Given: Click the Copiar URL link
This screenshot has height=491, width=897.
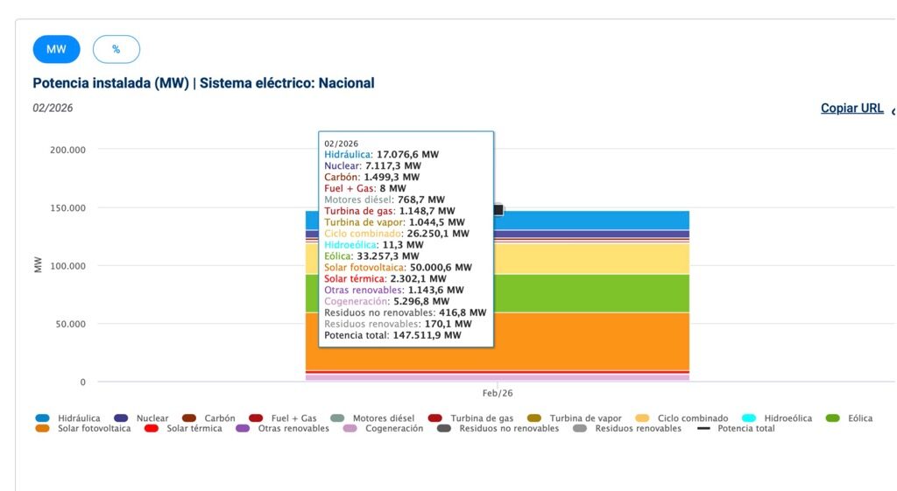Looking at the screenshot, I should [x=851, y=109].
